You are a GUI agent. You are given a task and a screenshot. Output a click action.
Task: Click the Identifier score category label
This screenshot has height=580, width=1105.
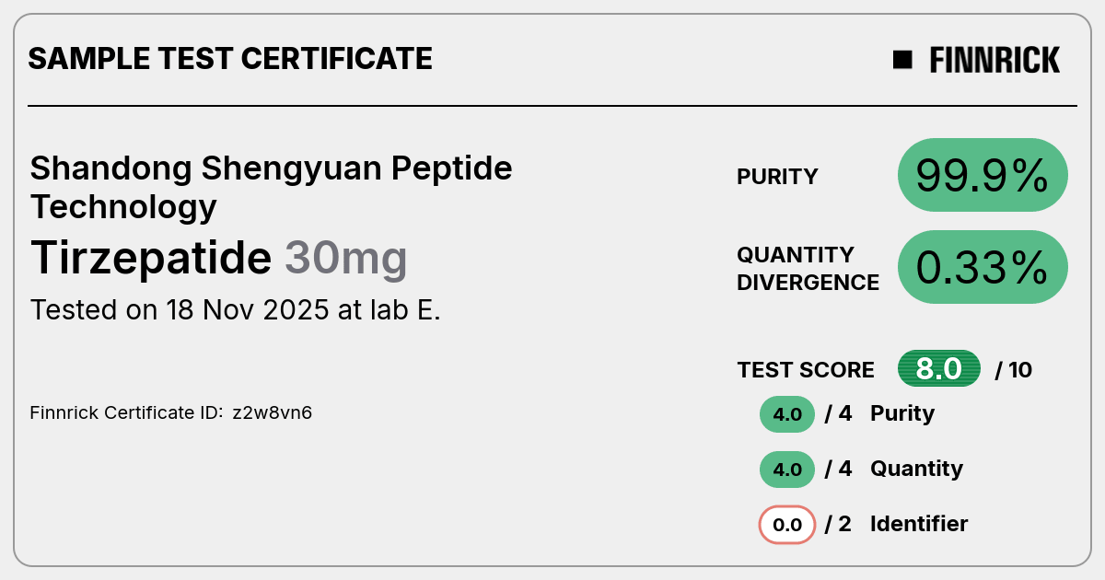tap(919, 524)
